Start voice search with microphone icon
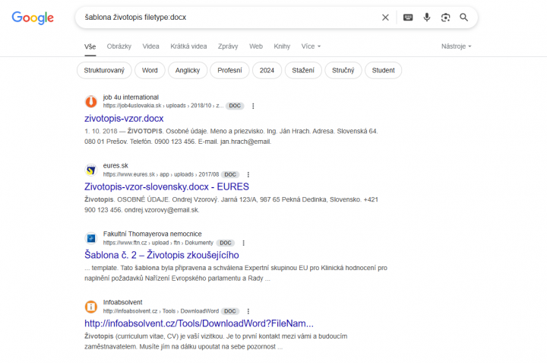Image resolution: width=547 pixels, height=363 pixels. coord(427,17)
